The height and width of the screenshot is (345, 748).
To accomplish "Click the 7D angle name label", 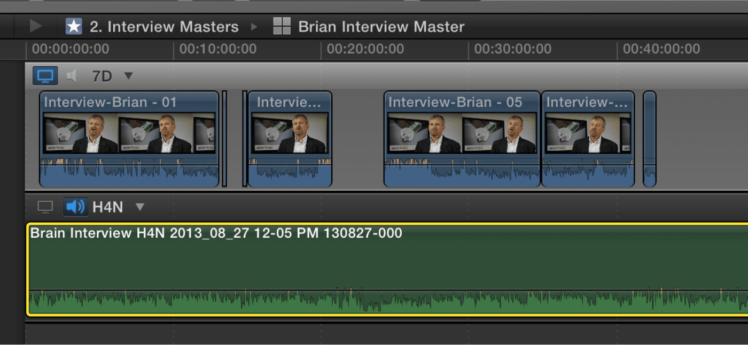I will click(x=102, y=76).
